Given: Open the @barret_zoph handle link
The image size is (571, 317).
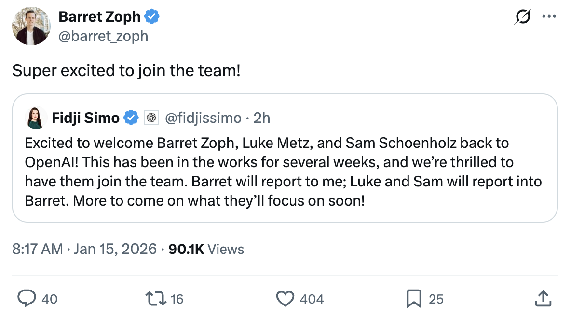Looking at the screenshot, I should point(103,36).
